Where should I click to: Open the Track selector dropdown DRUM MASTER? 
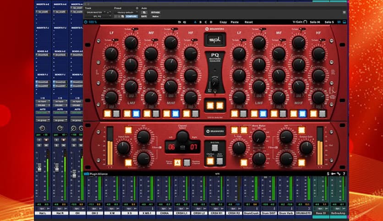[95, 12]
